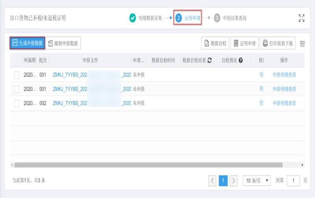Check the first row batch 001 checkbox
The image size is (315, 198).
pyautogui.click(x=17, y=75)
